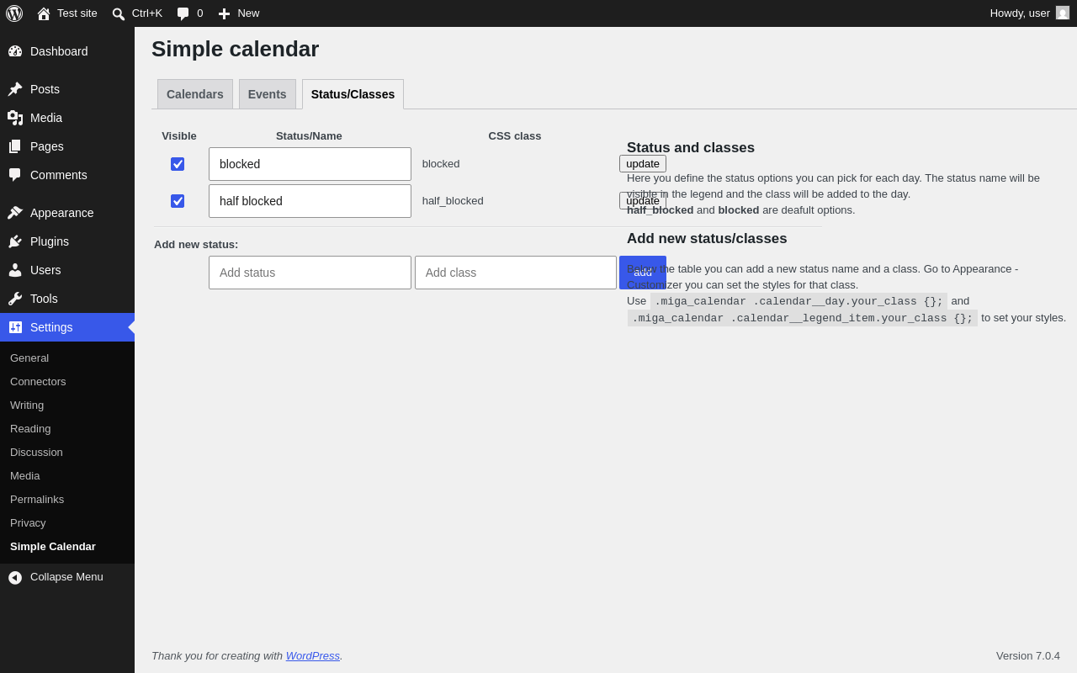Click the blue add button
1077x673 pixels.
click(643, 273)
